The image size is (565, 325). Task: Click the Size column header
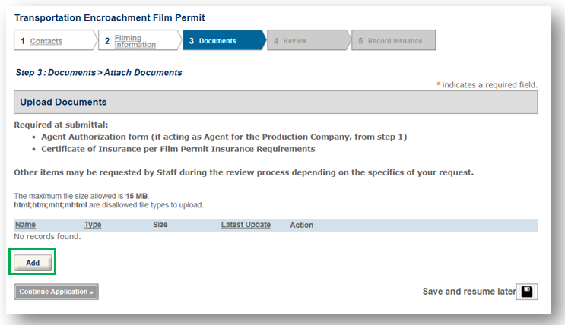click(x=160, y=225)
